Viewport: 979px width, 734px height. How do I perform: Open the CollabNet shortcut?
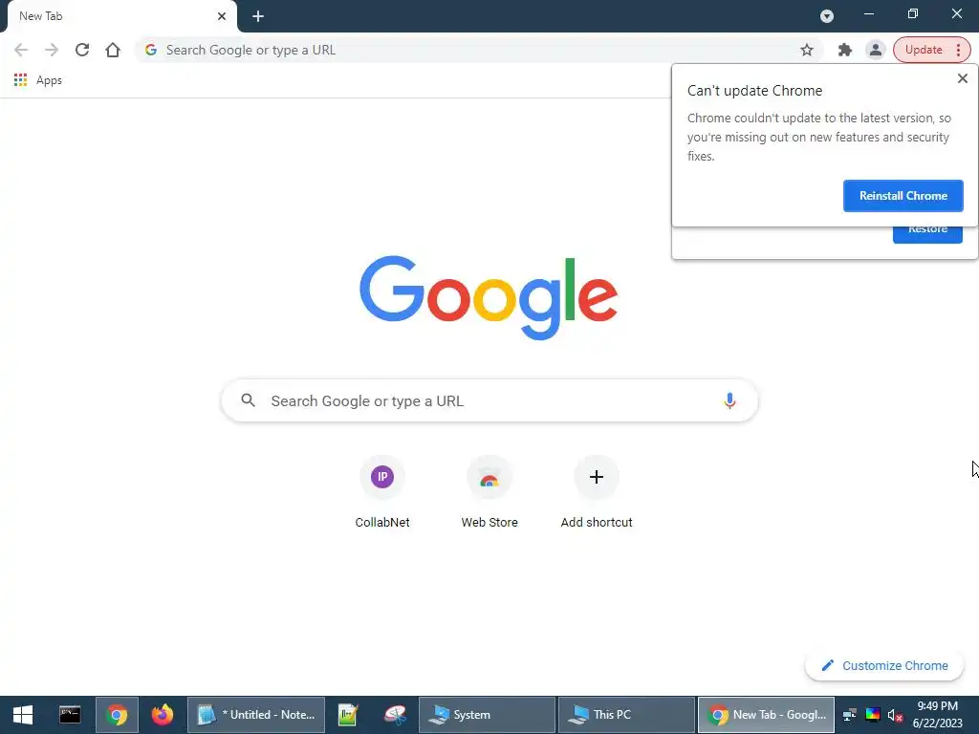(x=382, y=493)
